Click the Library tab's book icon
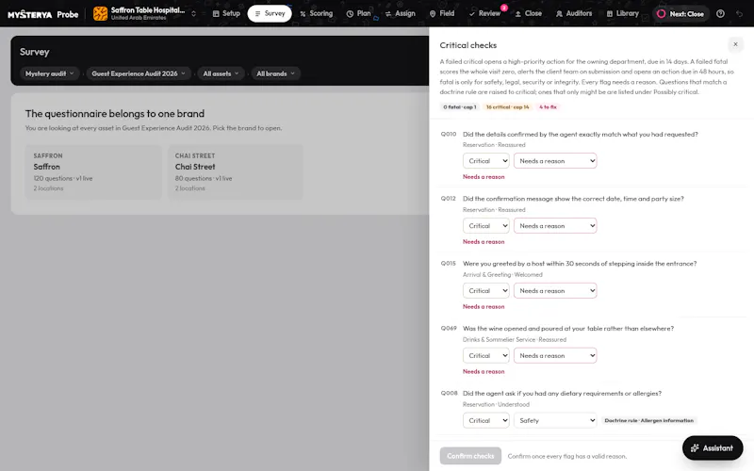The width and height of the screenshot is (754, 471). [610, 14]
